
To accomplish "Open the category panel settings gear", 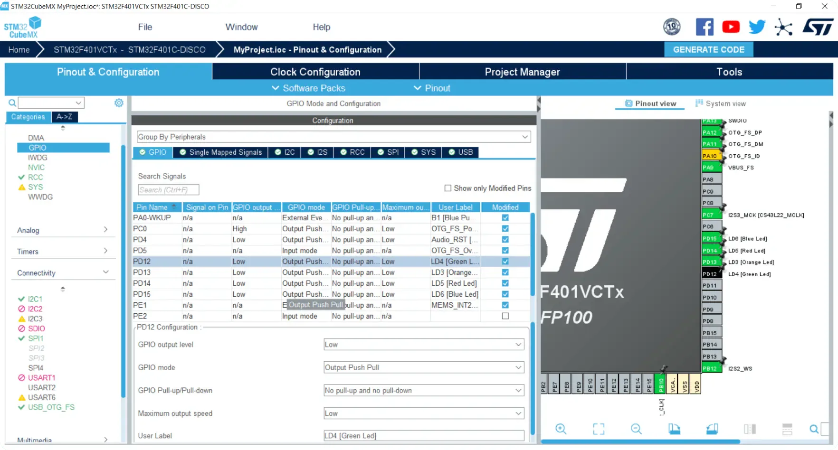I will click(119, 103).
